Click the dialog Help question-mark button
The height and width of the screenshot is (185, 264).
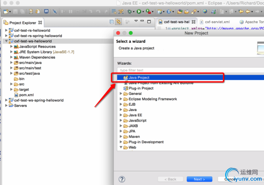coord(122,179)
